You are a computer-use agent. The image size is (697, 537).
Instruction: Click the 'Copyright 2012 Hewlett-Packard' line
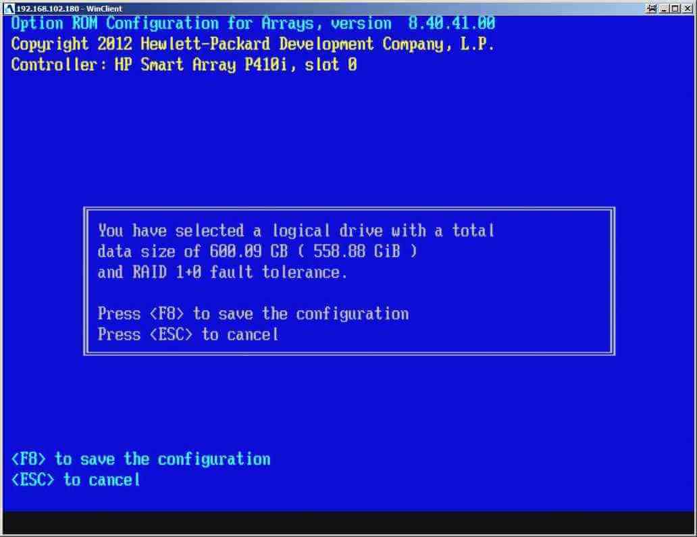[252, 44]
